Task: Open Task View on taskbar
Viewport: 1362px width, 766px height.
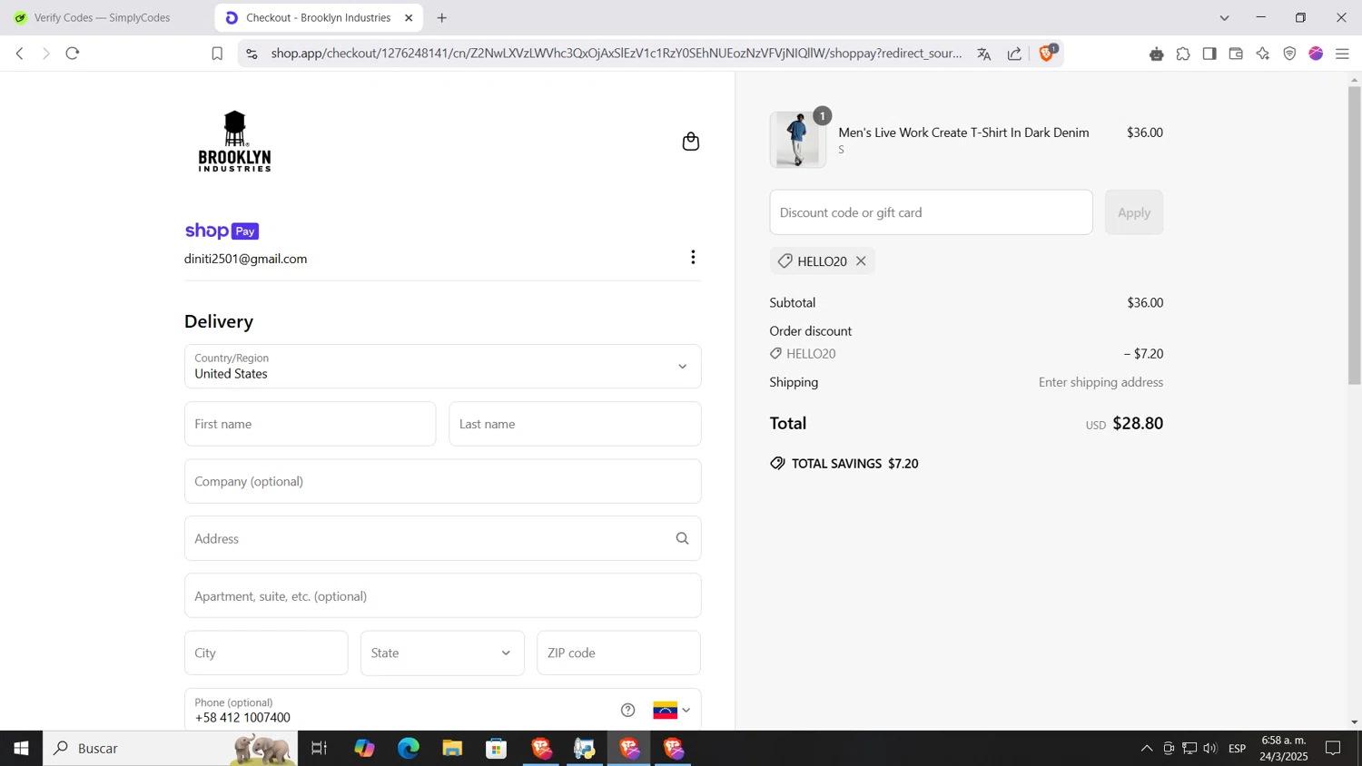Action: tap(319, 748)
